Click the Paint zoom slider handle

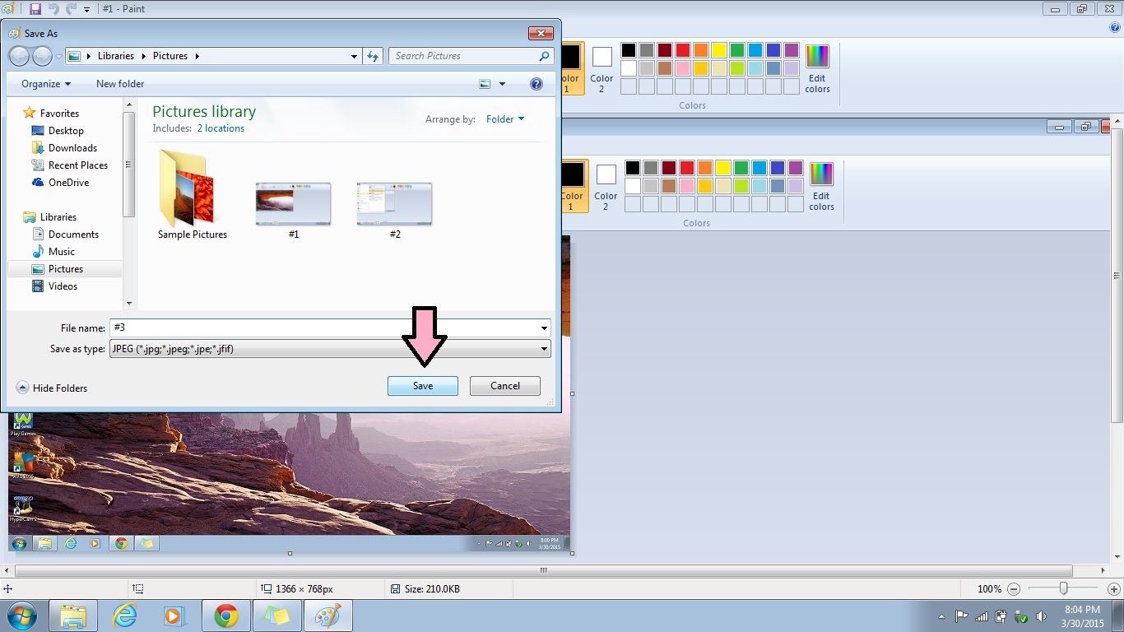(x=1063, y=588)
